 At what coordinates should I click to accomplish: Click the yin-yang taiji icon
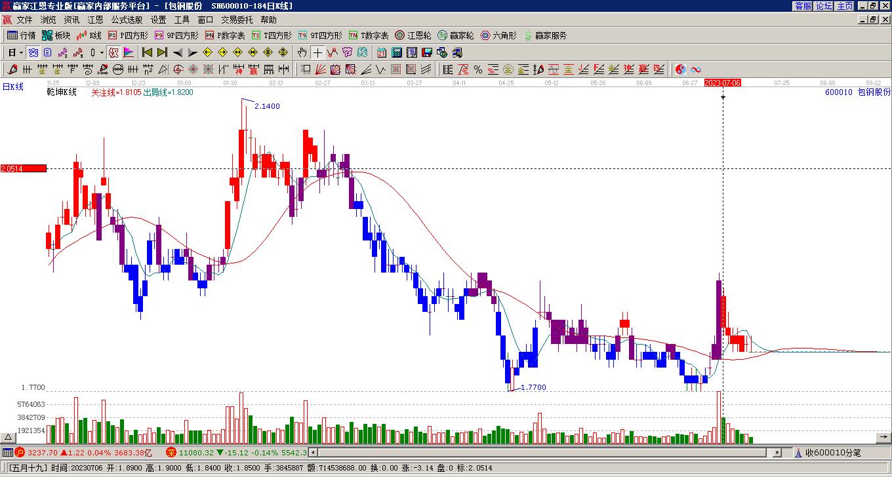(681, 69)
